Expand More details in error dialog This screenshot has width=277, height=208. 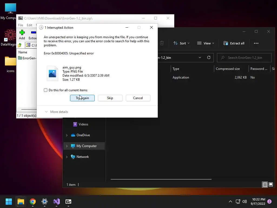point(56,112)
